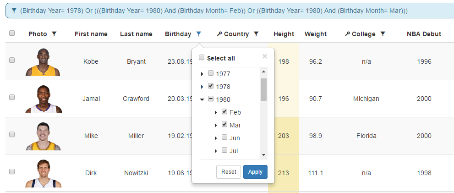Expand the 1977 tree node
This screenshot has height=193, width=454.
[202, 74]
